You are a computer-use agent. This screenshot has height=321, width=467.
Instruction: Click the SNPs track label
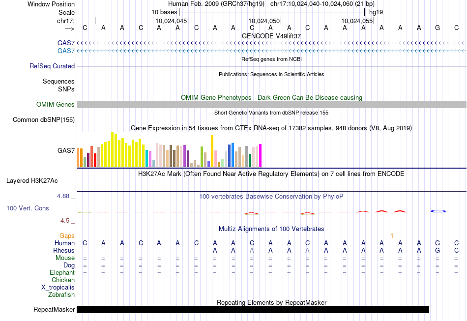tap(66, 89)
